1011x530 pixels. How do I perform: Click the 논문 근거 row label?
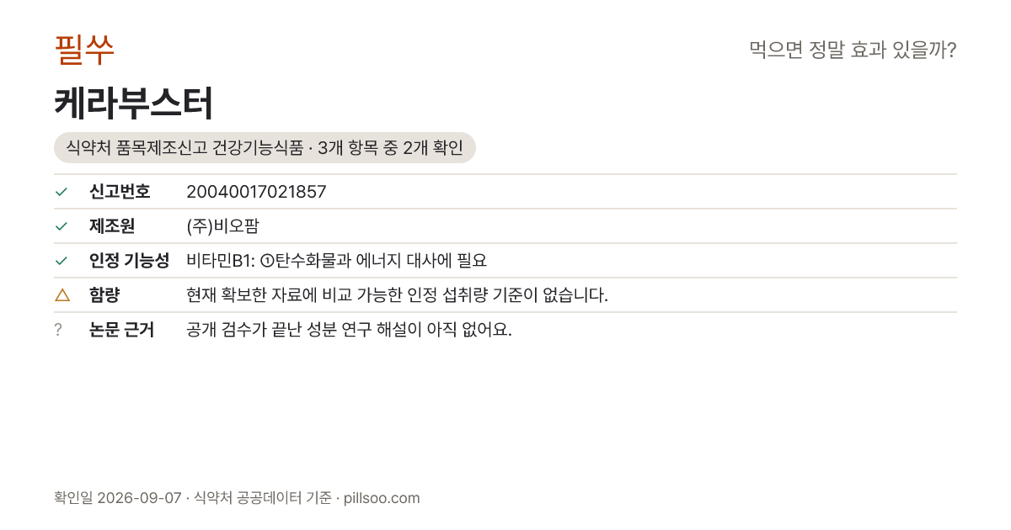pyautogui.click(x=121, y=330)
